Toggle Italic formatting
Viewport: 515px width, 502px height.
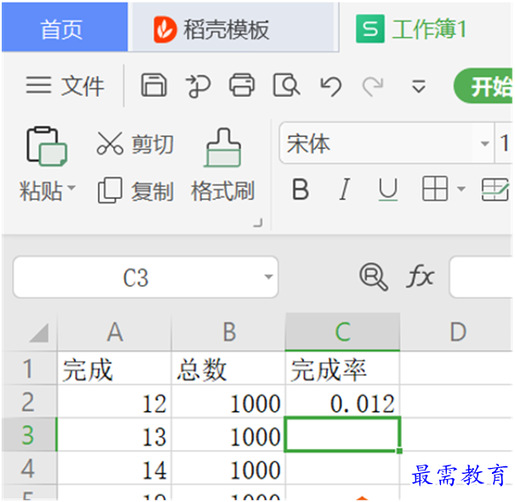pyautogui.click(x=344, y=189)
